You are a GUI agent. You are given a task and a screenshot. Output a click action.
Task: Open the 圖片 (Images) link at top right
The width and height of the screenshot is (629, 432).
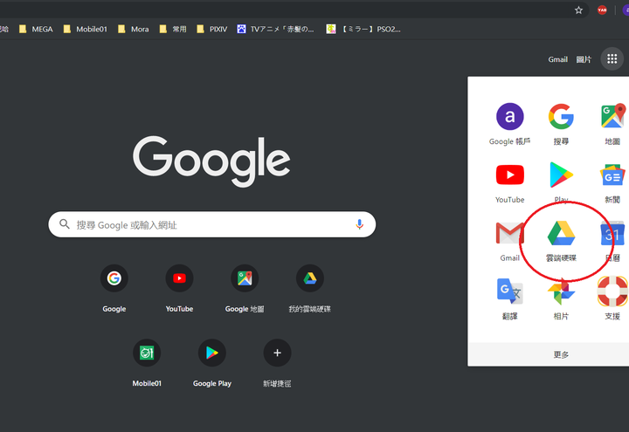click(584, 59)
